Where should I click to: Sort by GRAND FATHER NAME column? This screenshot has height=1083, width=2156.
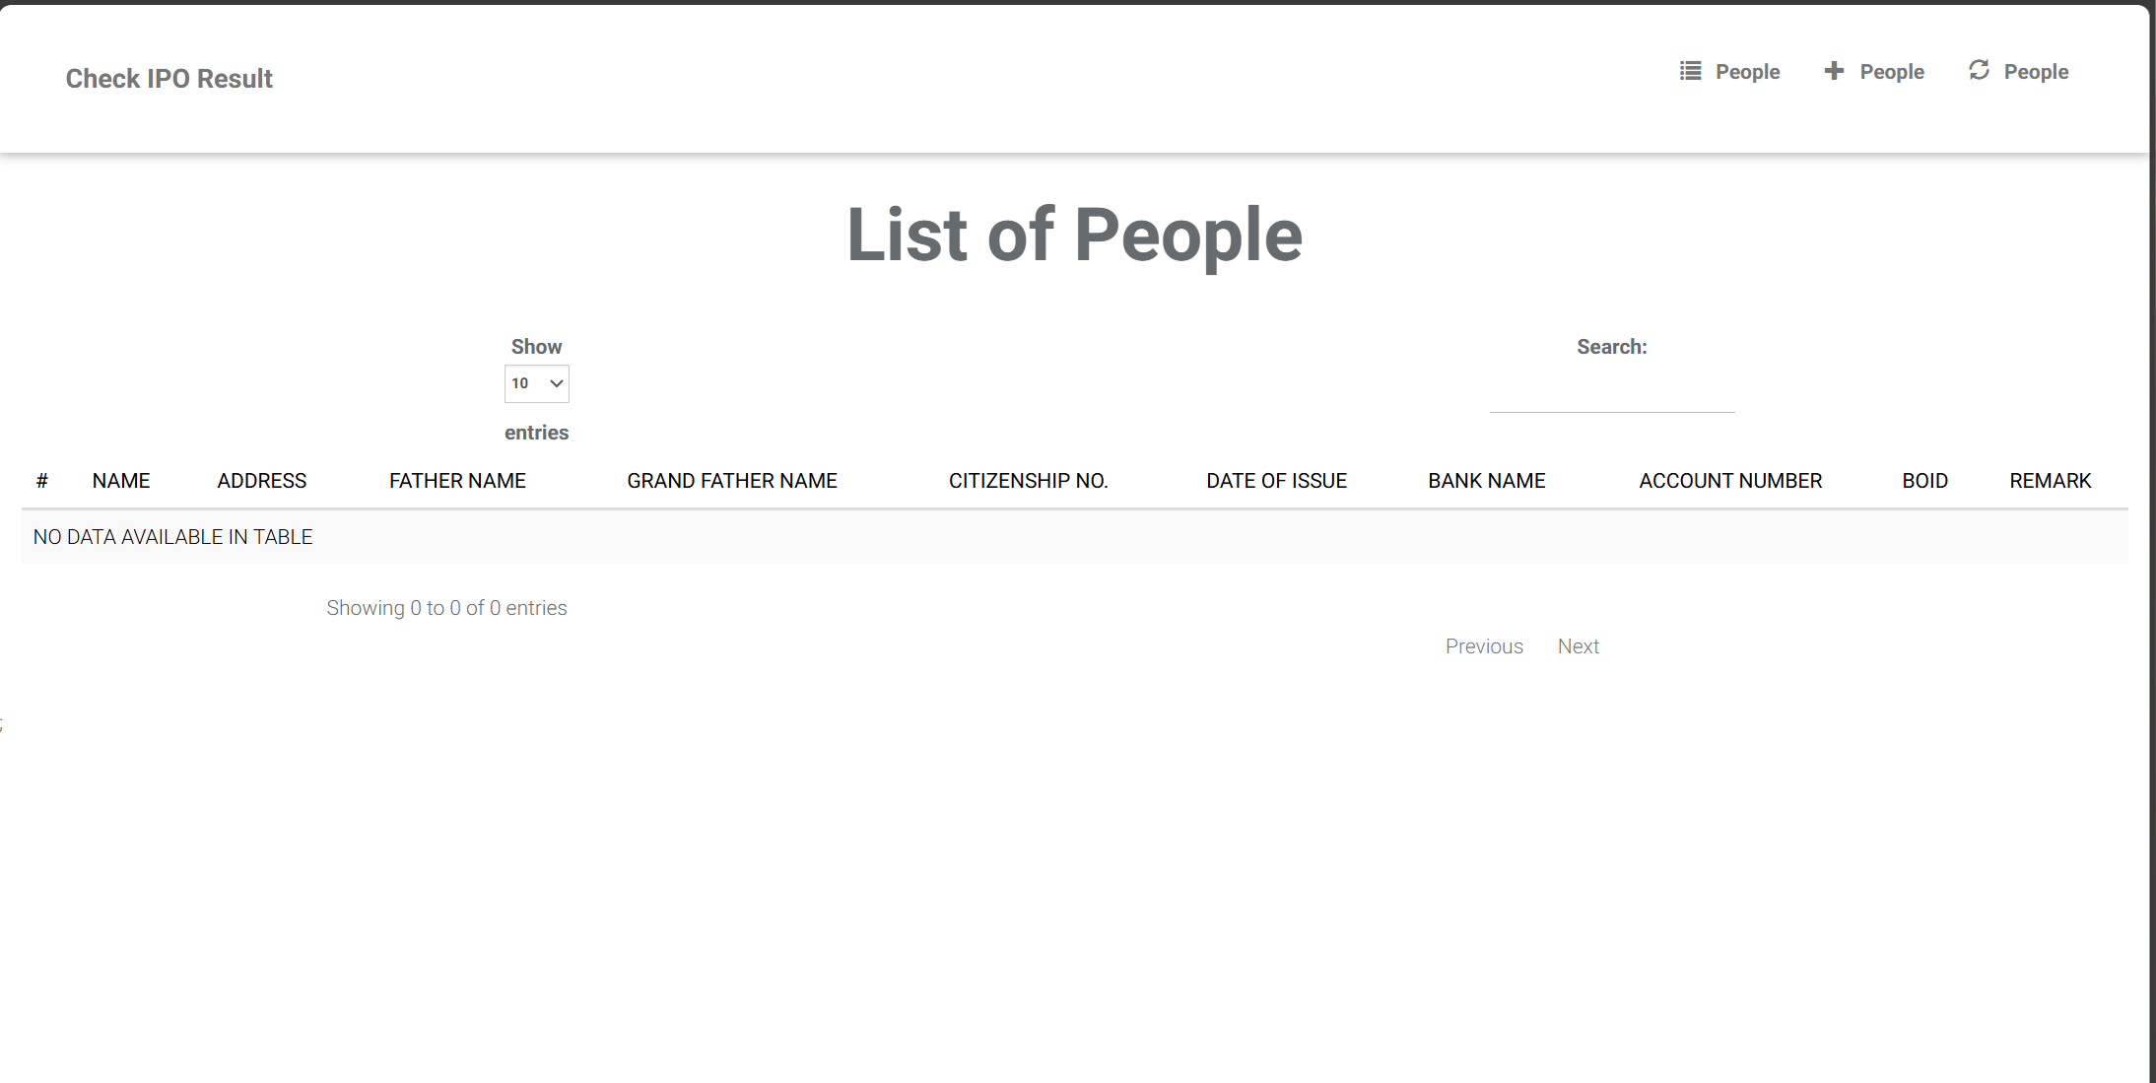point(732,481)
